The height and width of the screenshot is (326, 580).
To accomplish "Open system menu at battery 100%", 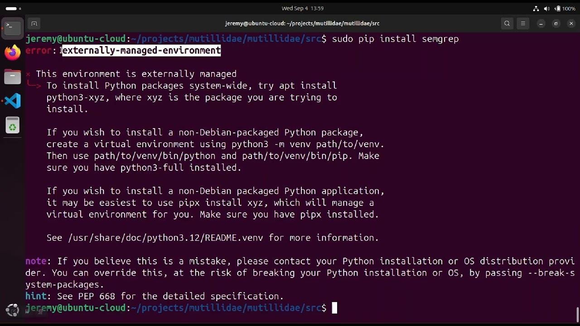I will click(565, 8).
